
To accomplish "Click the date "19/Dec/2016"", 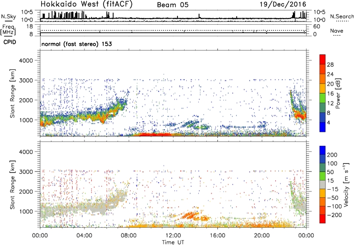I will click(x=283, y=4).
